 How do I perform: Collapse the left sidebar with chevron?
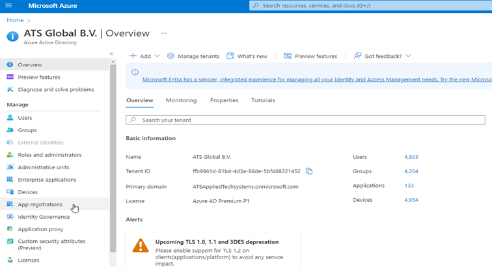pyautogui.click(x=111, y=54)
